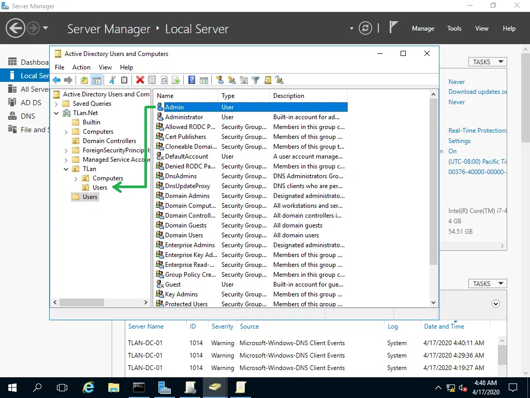Click the red X Delete icon

140,80
